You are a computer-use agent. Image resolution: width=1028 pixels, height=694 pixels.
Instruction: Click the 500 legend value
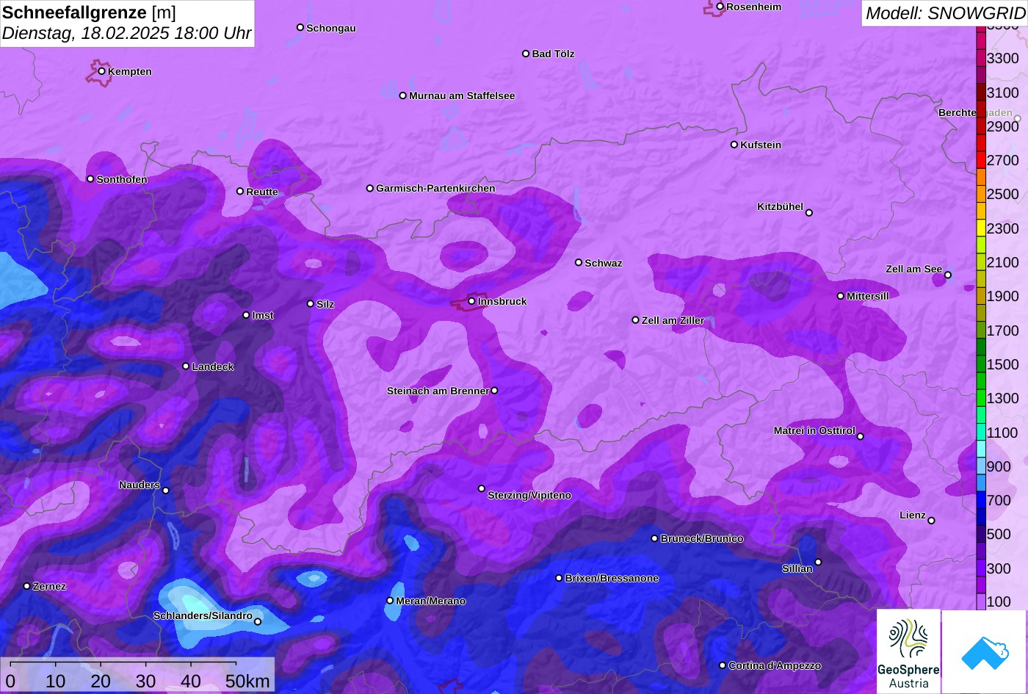999,534
